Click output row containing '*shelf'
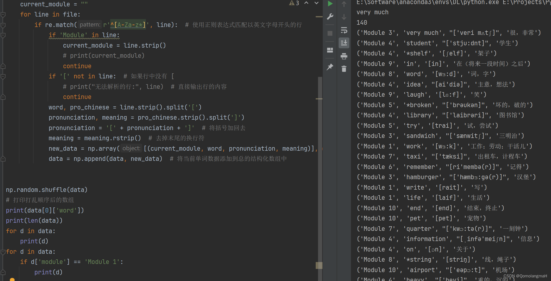This screenshot has height=281, width=551. pos(426,53)
